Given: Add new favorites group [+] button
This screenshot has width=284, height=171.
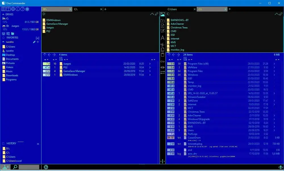Looking at the screenshot, I should click(x=37, y=38).
